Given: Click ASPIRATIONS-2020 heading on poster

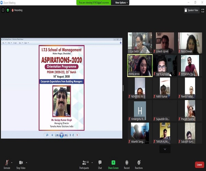Looking at the screenshot, I should point(61,60).
